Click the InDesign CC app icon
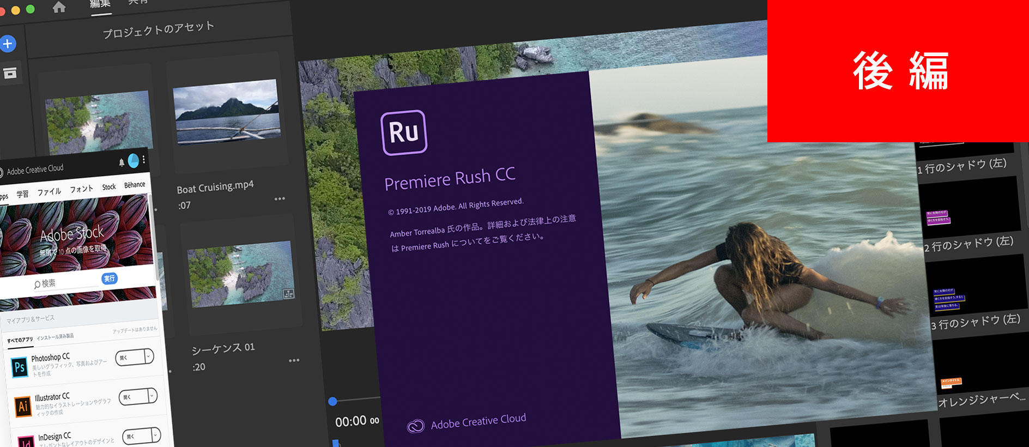This screenshot has height=447, width=1029. click(x=26, y=442)
